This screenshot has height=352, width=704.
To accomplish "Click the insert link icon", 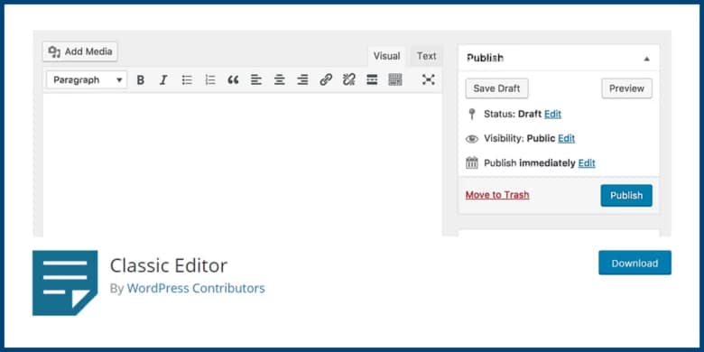I will tap(326, 80).
